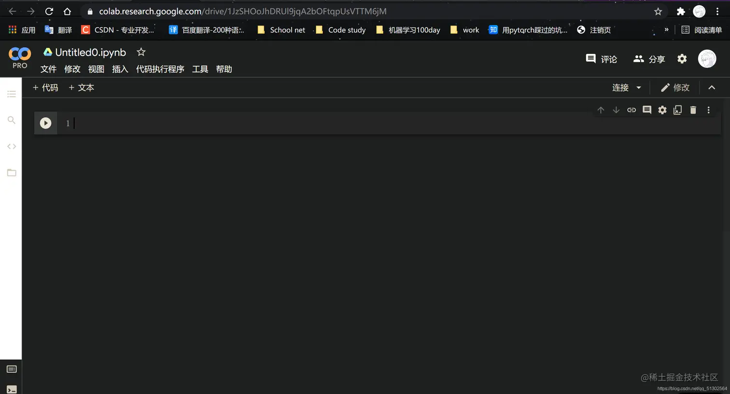Open 应用 apps bookmark
The width and height of the screenshot is (730, 394).
[x=22, y=30]
